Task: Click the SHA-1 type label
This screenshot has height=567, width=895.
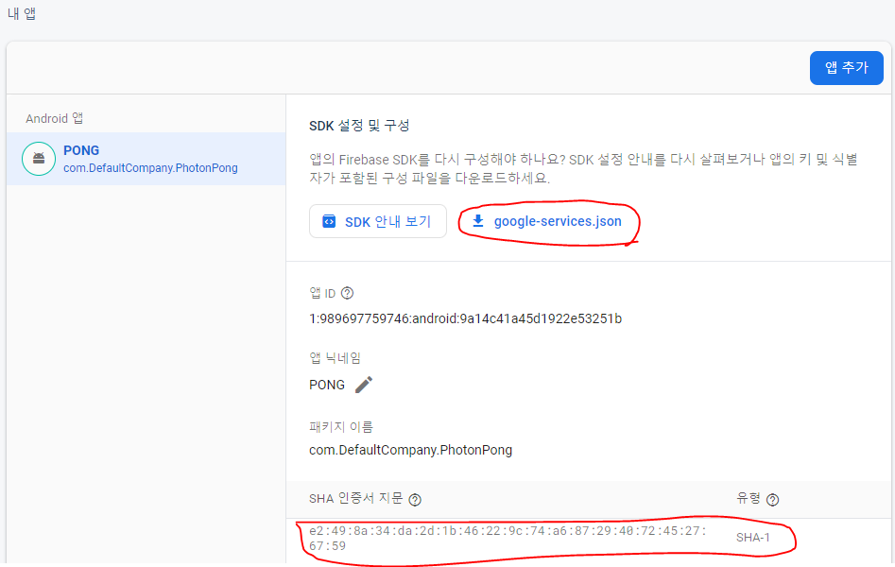Action: tap(753, 538)
